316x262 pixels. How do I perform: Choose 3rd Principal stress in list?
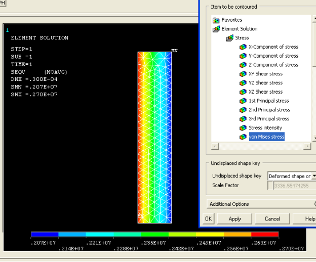tap(269, 119)
